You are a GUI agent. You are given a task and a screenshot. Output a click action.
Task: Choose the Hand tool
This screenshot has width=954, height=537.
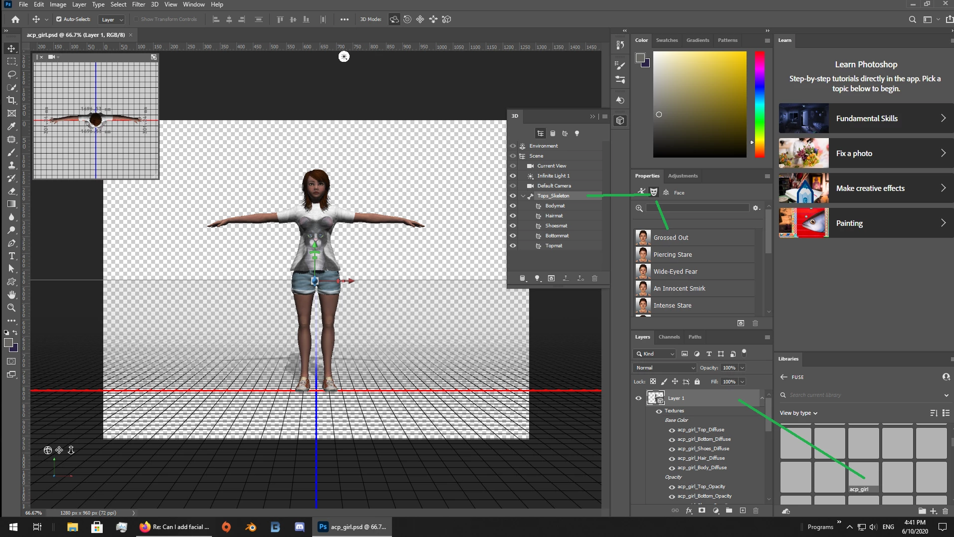tap(11, 295)
